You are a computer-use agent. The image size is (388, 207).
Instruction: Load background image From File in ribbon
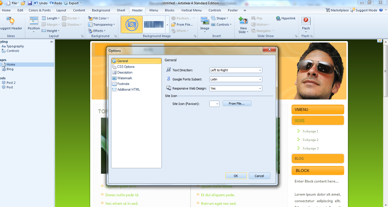[182, 25]
